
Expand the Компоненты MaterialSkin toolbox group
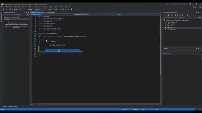[4, 17]
